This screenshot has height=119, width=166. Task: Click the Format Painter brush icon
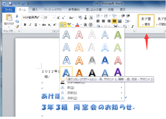[17, 26]
